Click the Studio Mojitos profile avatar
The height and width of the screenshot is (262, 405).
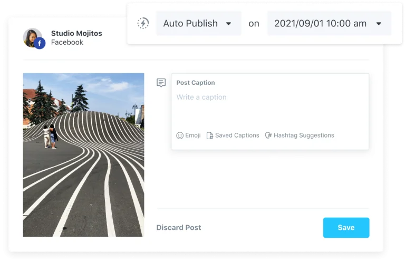(33, 37)
